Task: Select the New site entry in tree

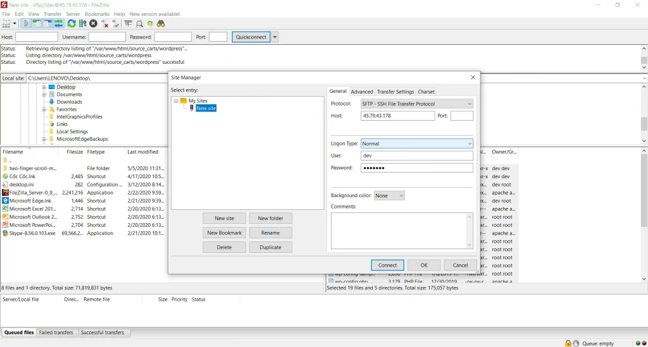Action: coord(206,108)
